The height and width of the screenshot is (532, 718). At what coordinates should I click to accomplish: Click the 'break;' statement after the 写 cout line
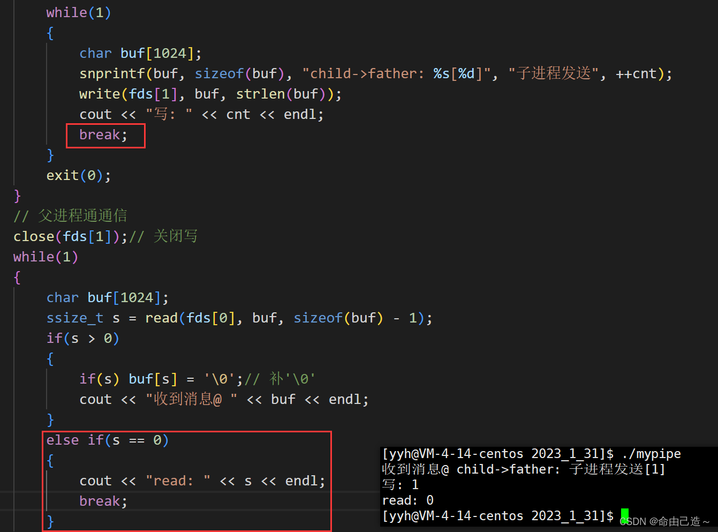pyautogui.click(x=103, y=134)
